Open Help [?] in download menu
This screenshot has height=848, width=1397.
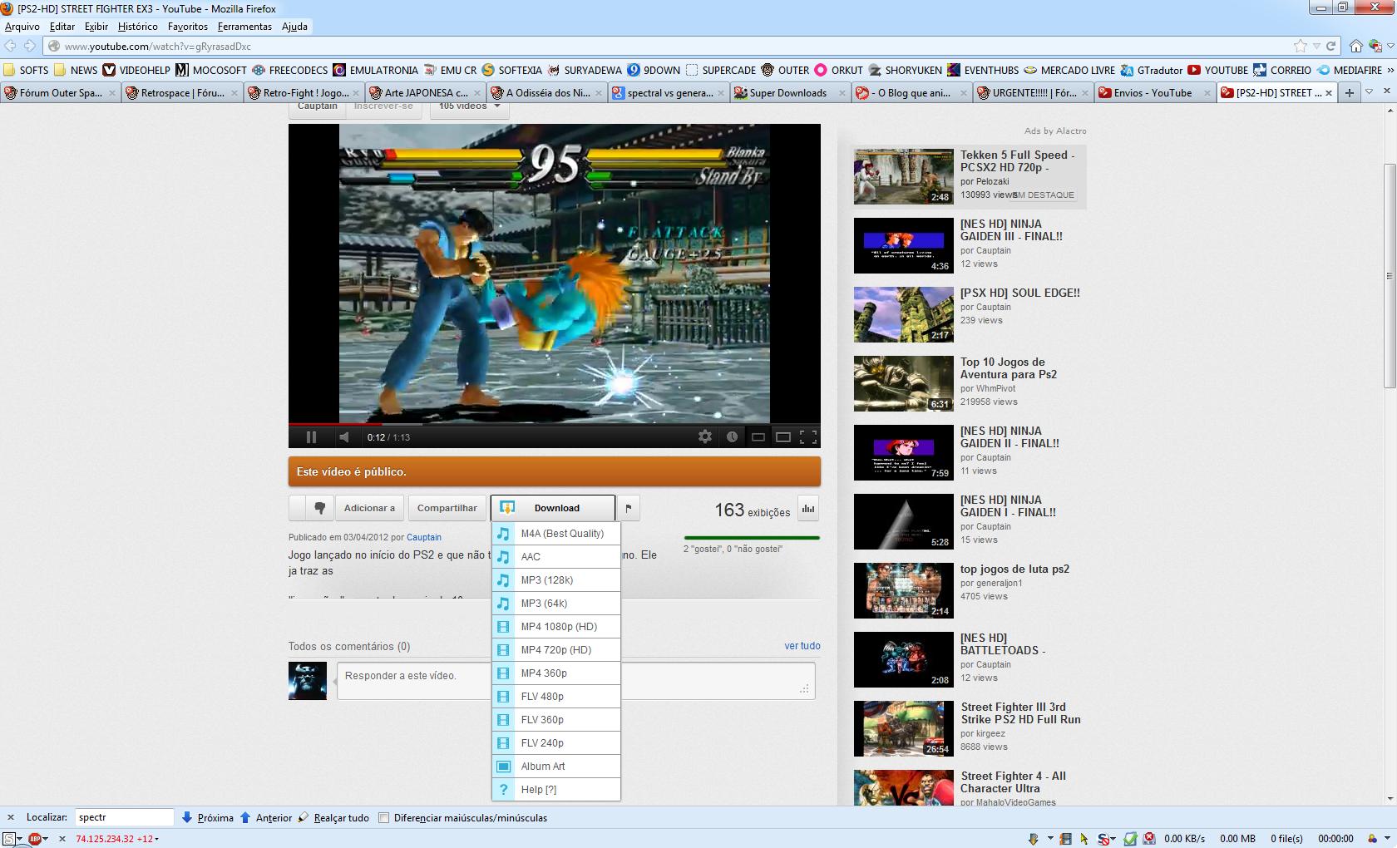click(556, 790)
